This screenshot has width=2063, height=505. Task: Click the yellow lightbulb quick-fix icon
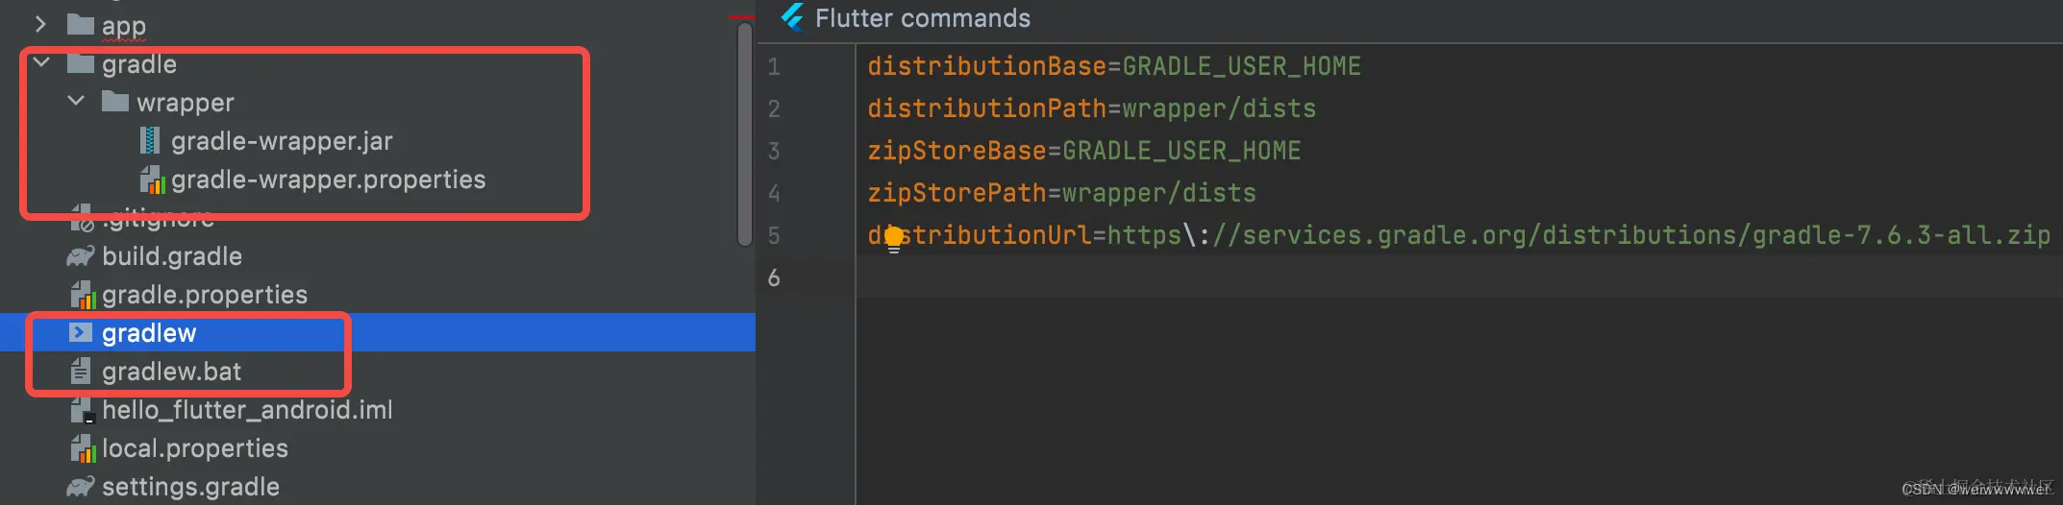pos(894,238)
